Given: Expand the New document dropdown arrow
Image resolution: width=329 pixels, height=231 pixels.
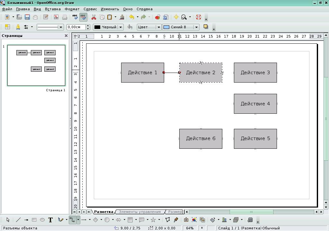Looking at the screenshot, I should 13,17.
